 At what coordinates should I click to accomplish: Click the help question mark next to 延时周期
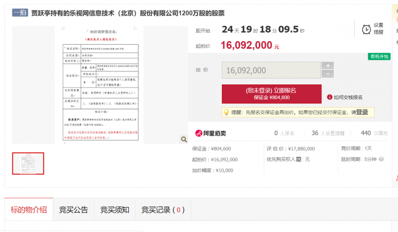381,159
